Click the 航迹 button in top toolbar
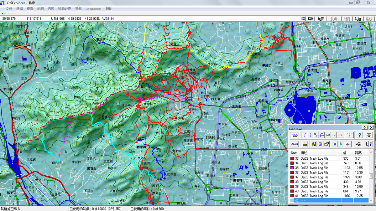Viewport: 376px width, 211px height. point(358,19)
